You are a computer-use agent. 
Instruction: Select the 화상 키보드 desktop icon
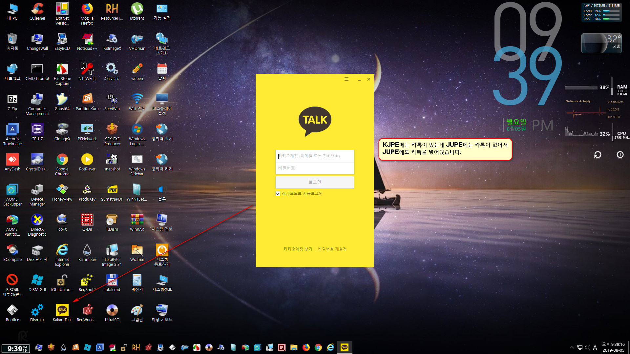point(162,313)
